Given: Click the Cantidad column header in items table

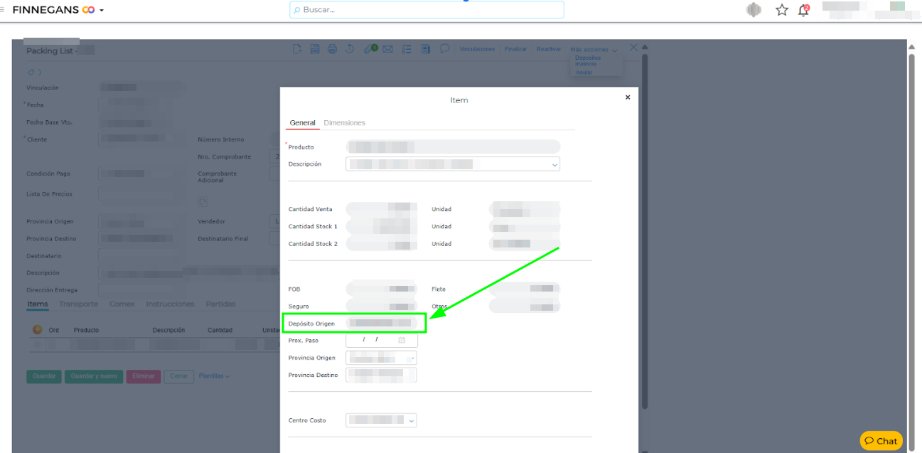Looking at the screenshot, I should click(x=220, y=330).
